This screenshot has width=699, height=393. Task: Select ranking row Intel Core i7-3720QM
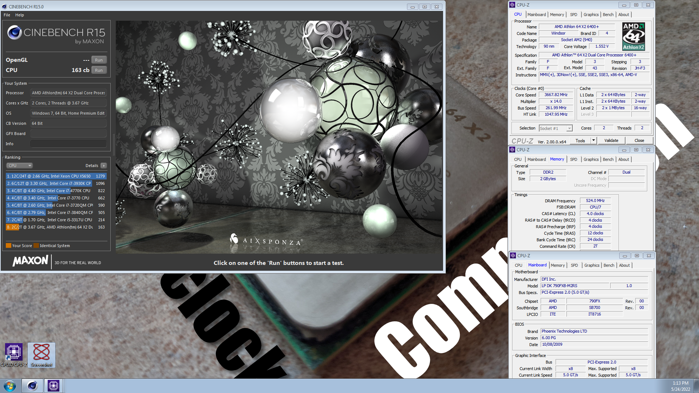point(56,205)
